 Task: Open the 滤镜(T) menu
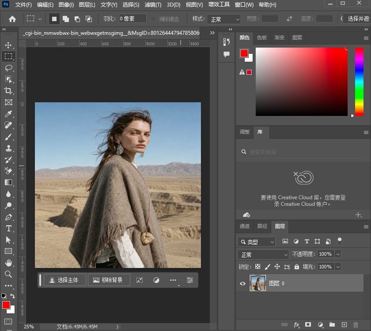click(x=153, y=5)
